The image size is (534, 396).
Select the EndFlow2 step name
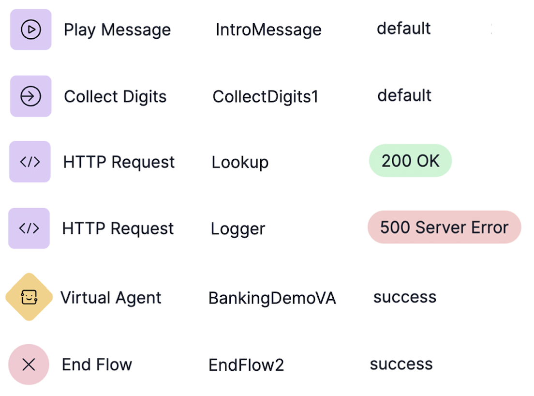click(246, 365)
